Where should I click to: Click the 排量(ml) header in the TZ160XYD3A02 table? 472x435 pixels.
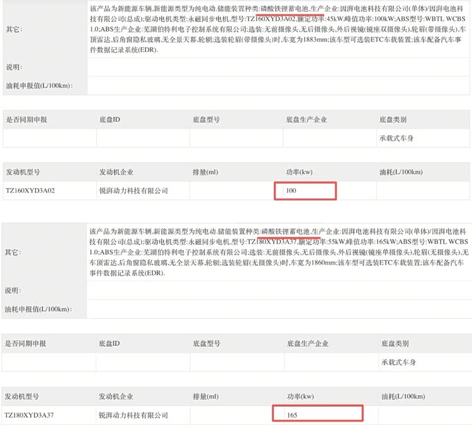(205, 172)
